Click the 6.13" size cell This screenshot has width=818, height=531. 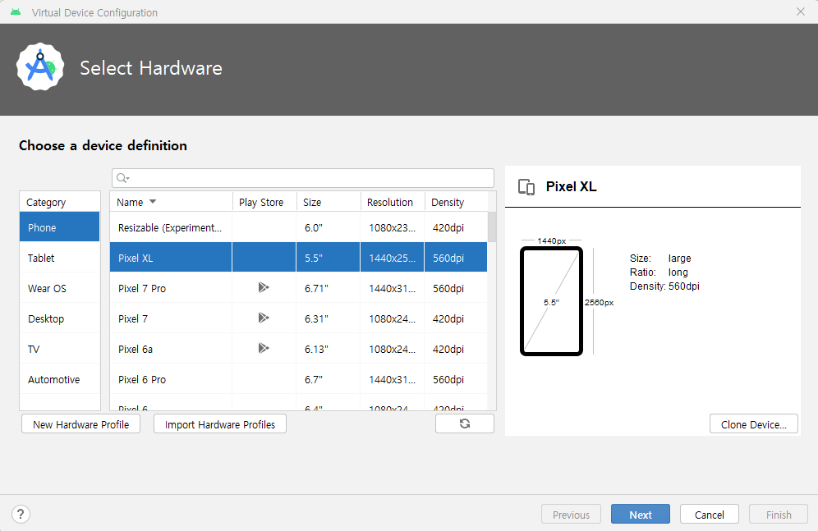point(329,349)
